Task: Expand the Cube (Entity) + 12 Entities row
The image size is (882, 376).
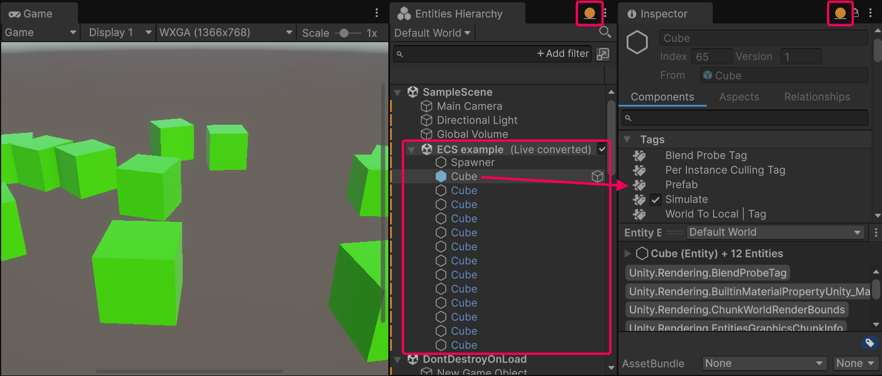Action: (x=627, y=253)
